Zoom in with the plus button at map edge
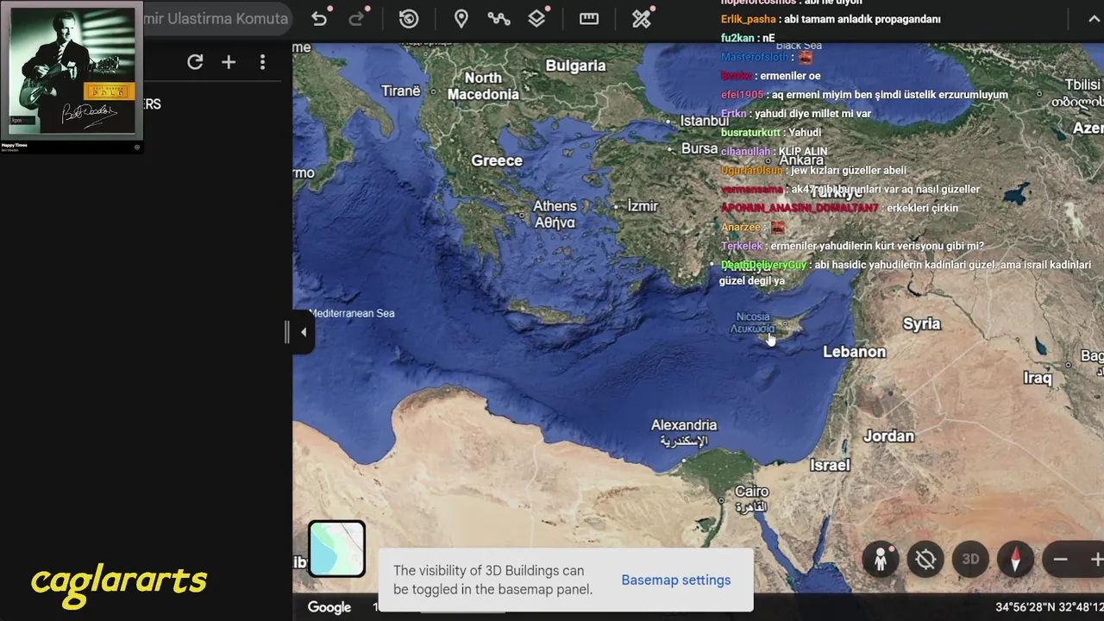 tap(1096, 559)
